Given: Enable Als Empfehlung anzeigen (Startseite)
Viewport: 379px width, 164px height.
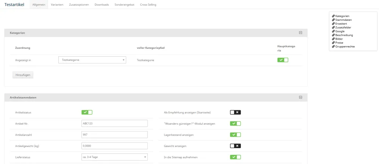Looking at the screenshot, I should (235, 112).
